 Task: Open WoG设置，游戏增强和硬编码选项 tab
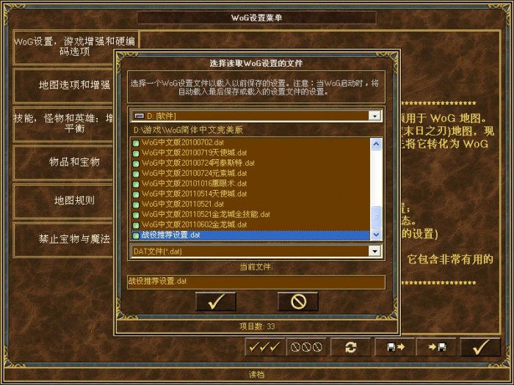point(75,47)
